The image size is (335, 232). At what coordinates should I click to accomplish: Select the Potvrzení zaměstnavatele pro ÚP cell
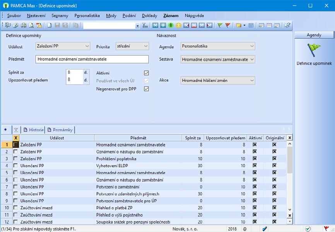pos(138,201)
